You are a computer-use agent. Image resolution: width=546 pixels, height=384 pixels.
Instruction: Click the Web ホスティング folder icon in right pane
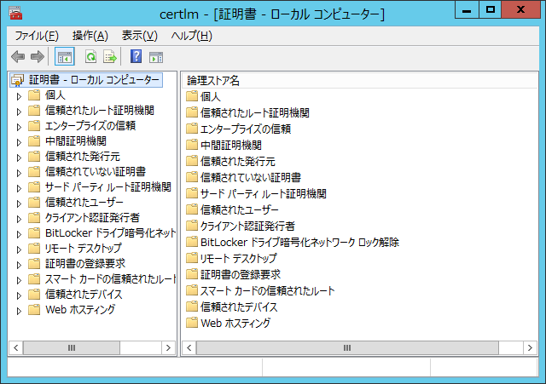pyautogui.click(x=192, y=323)
